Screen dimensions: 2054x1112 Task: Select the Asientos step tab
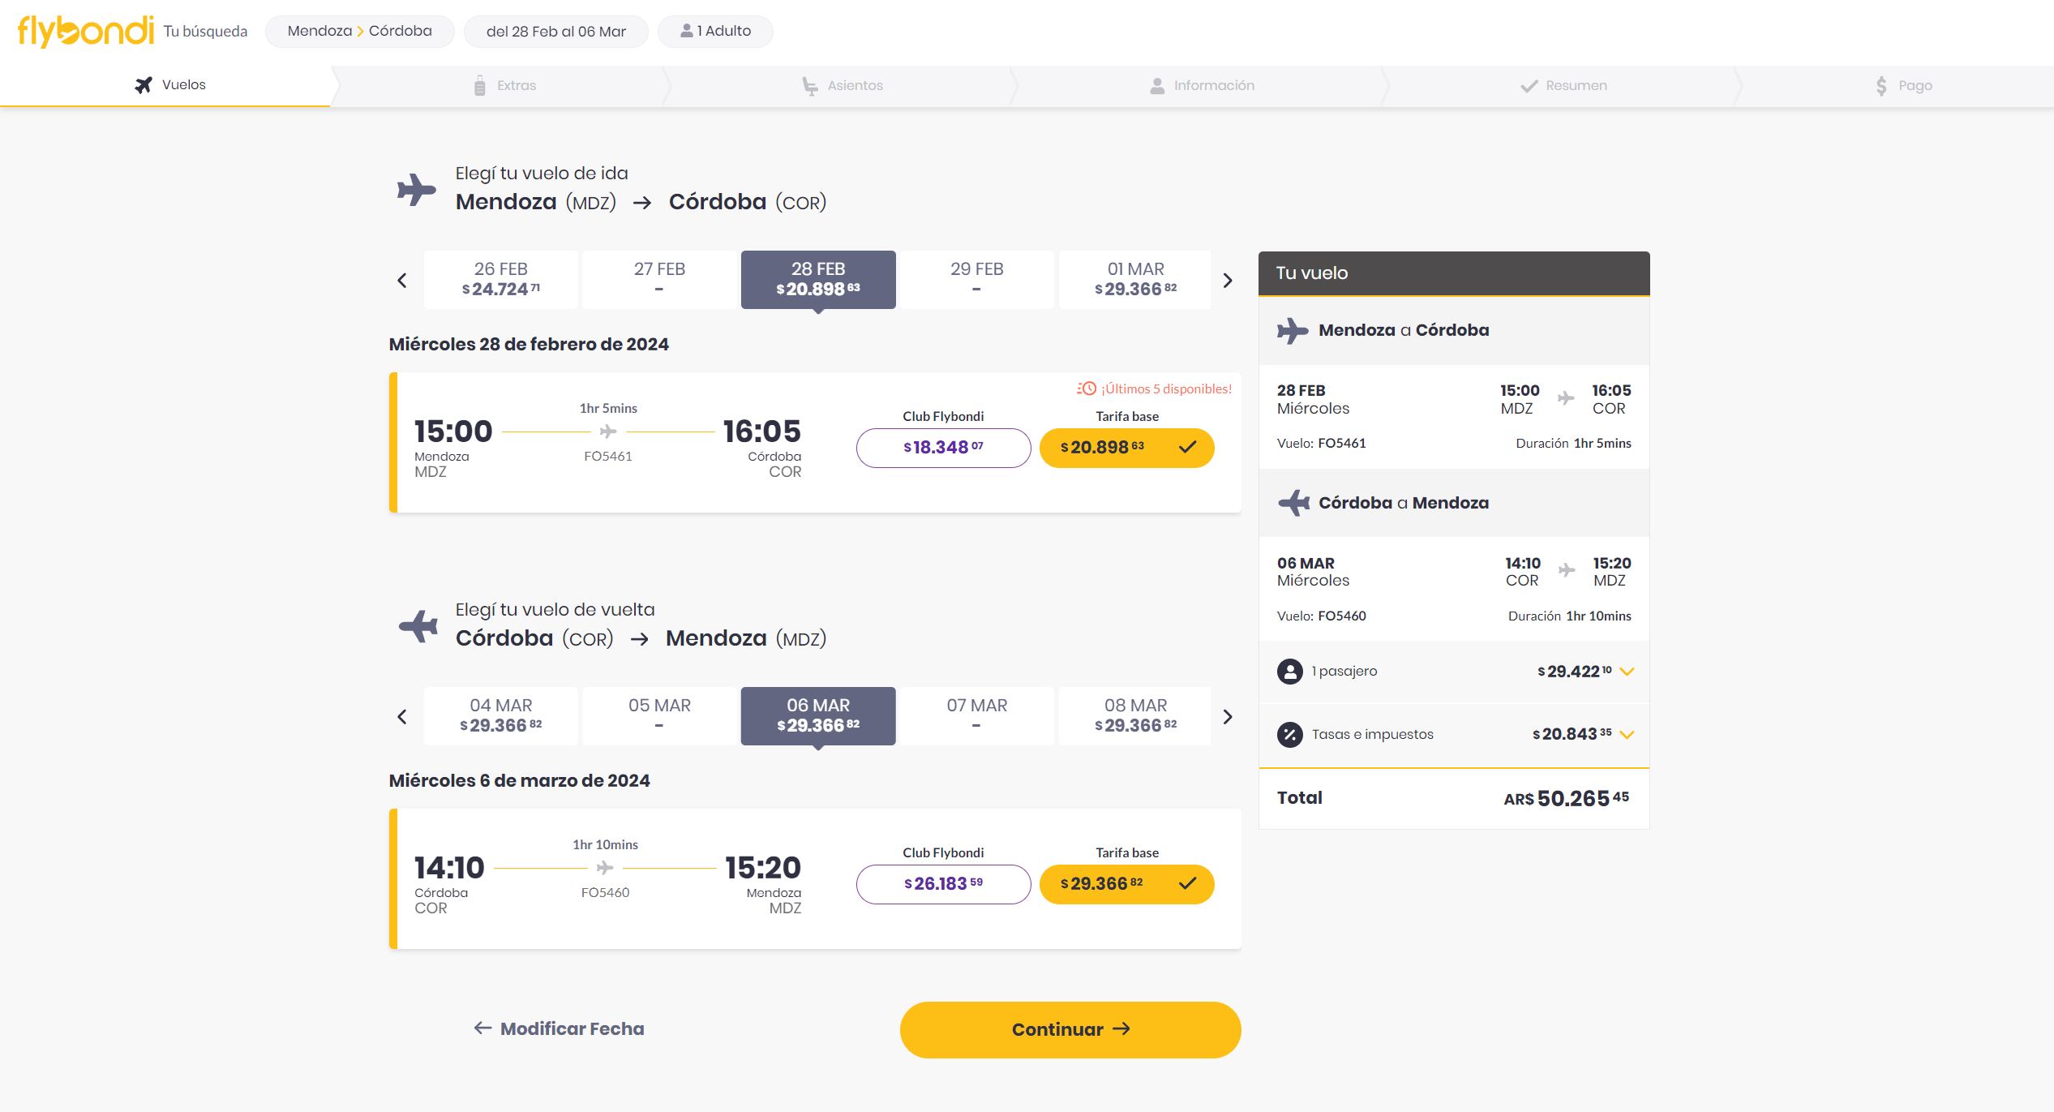coord(843,85)
